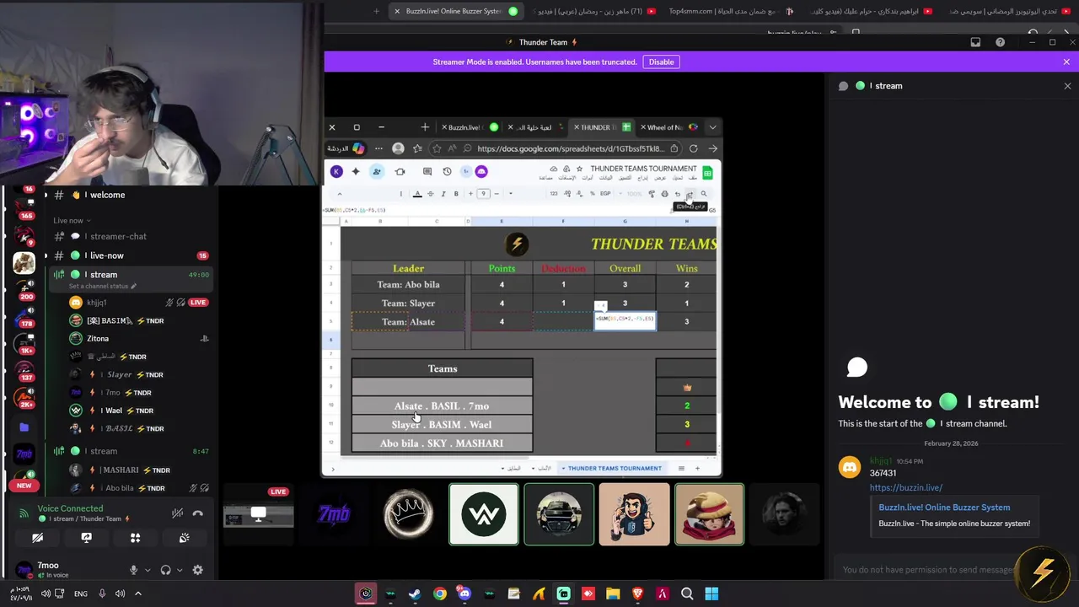Select the THUNDER TEAMS TOURNAMENT sheet tab
This screenshot has width=1079, height=607.
click(615, 468)
